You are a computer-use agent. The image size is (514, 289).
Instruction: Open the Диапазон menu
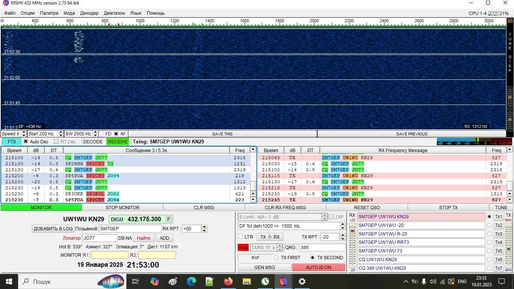(x=114, y=13)
